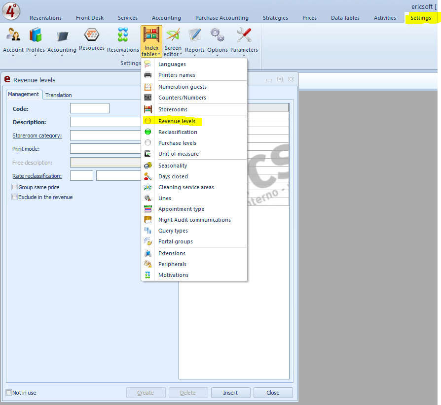Click the Unit of measure icon
The image size is (441, 405).
[x=147, y=154]
